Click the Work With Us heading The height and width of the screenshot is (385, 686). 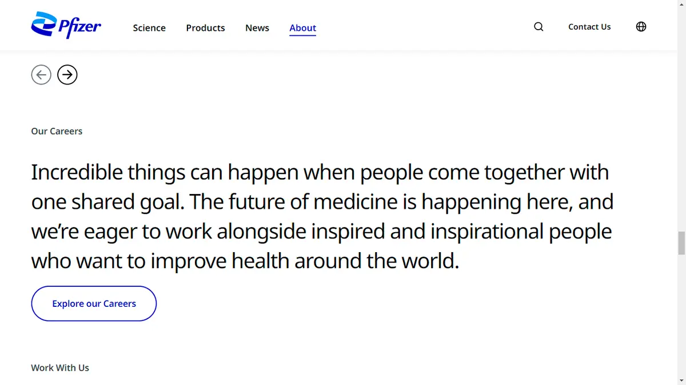60,368
